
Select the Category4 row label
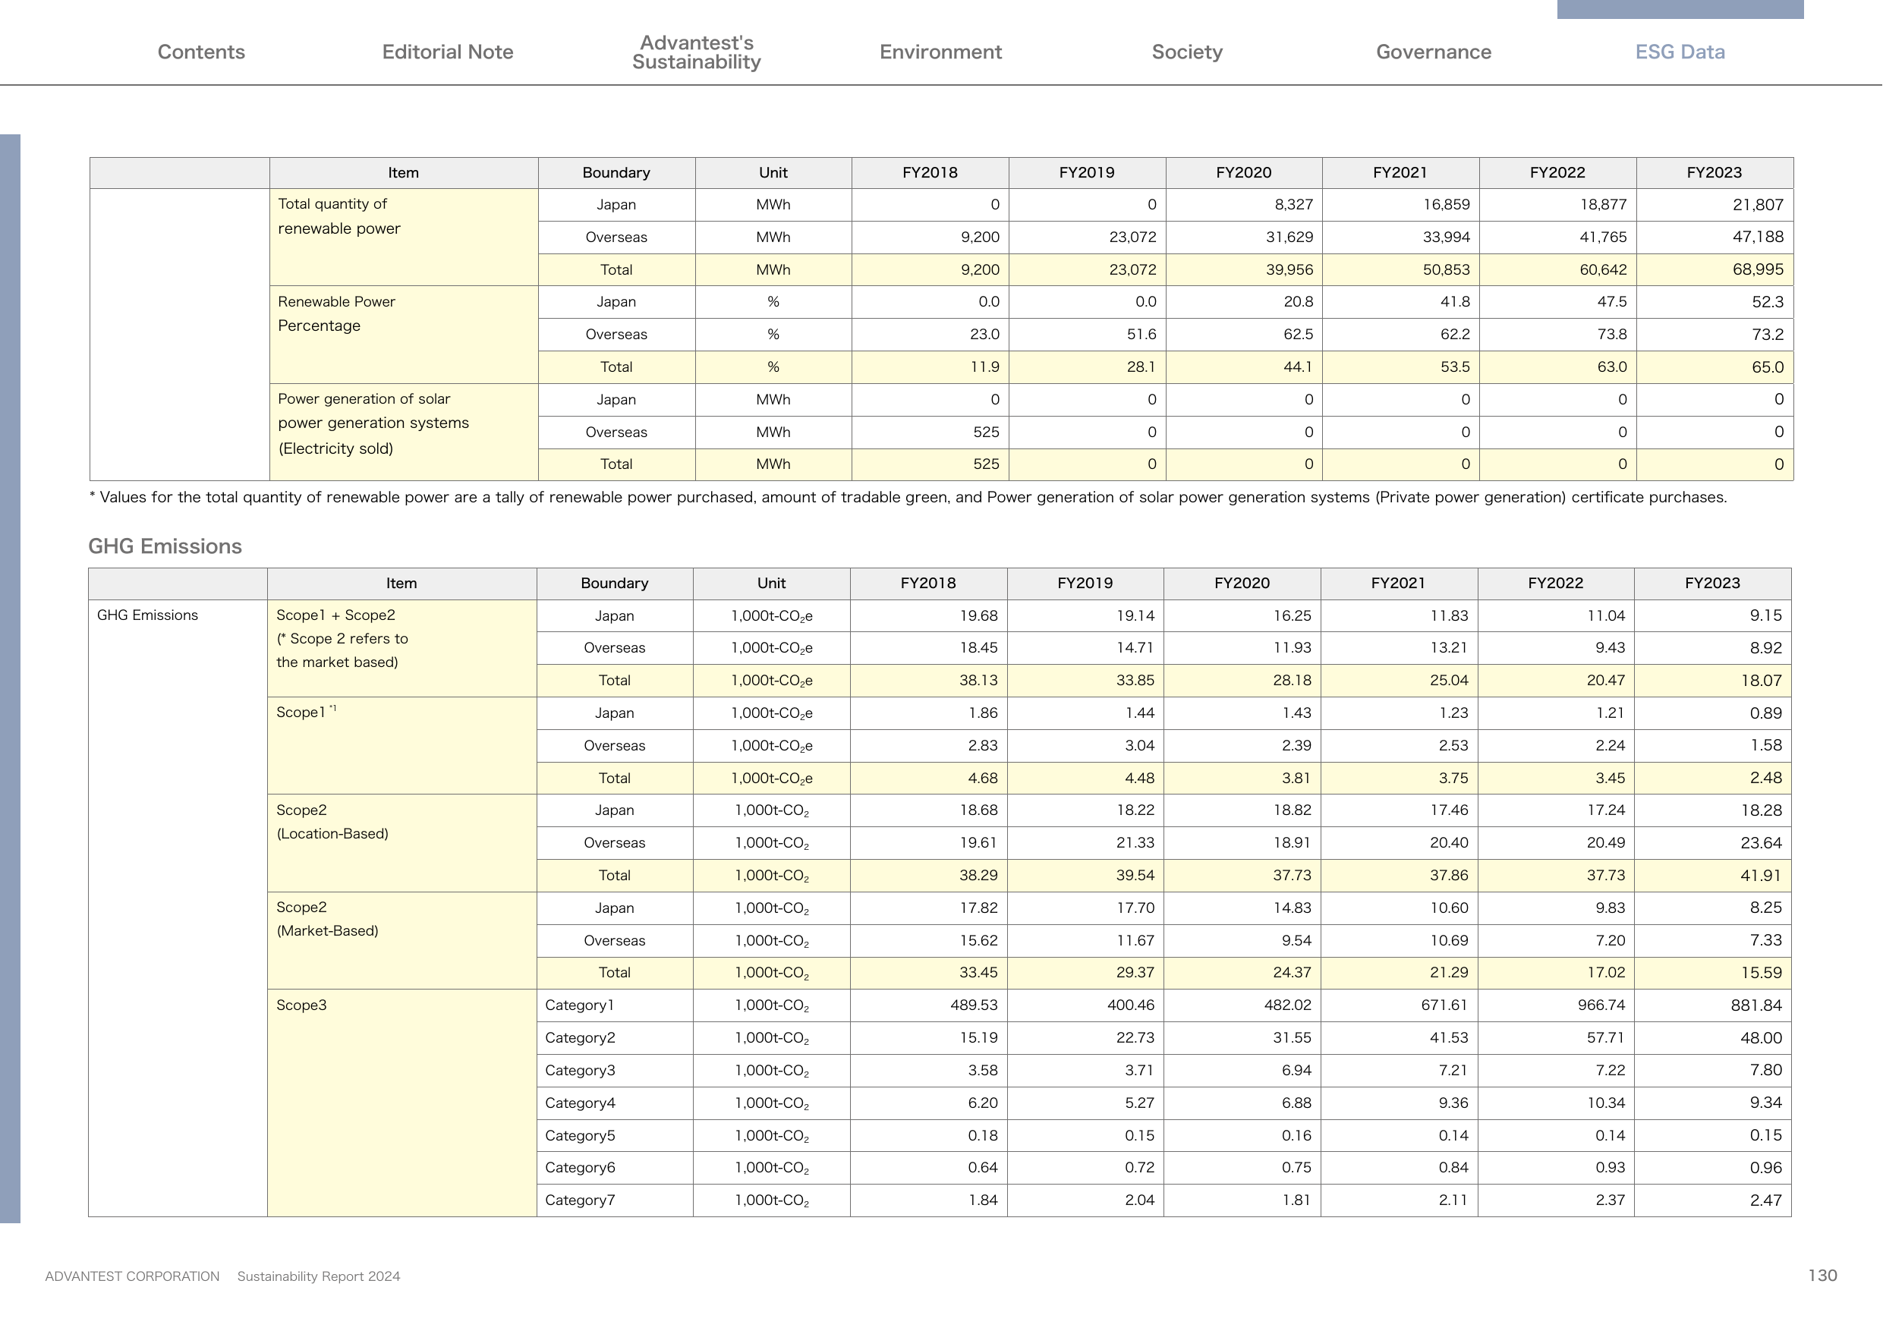click(580, 1103)
